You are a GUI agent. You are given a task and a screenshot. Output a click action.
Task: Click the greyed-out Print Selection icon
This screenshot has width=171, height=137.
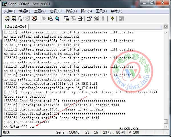73,19
